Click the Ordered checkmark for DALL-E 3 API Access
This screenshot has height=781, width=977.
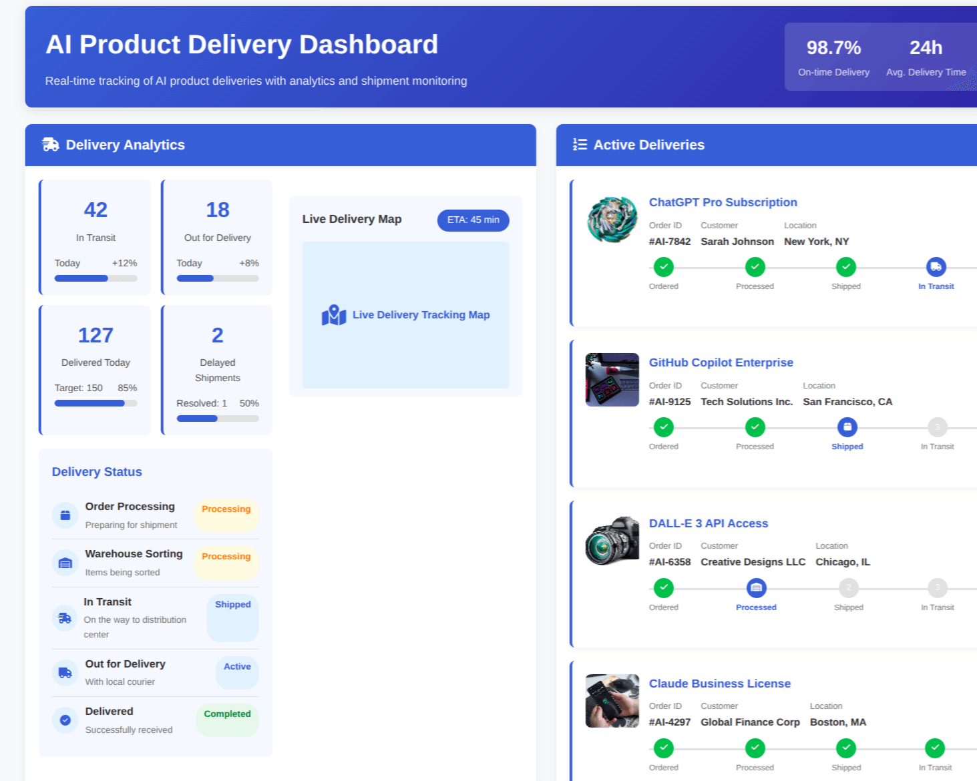point(664,588)
